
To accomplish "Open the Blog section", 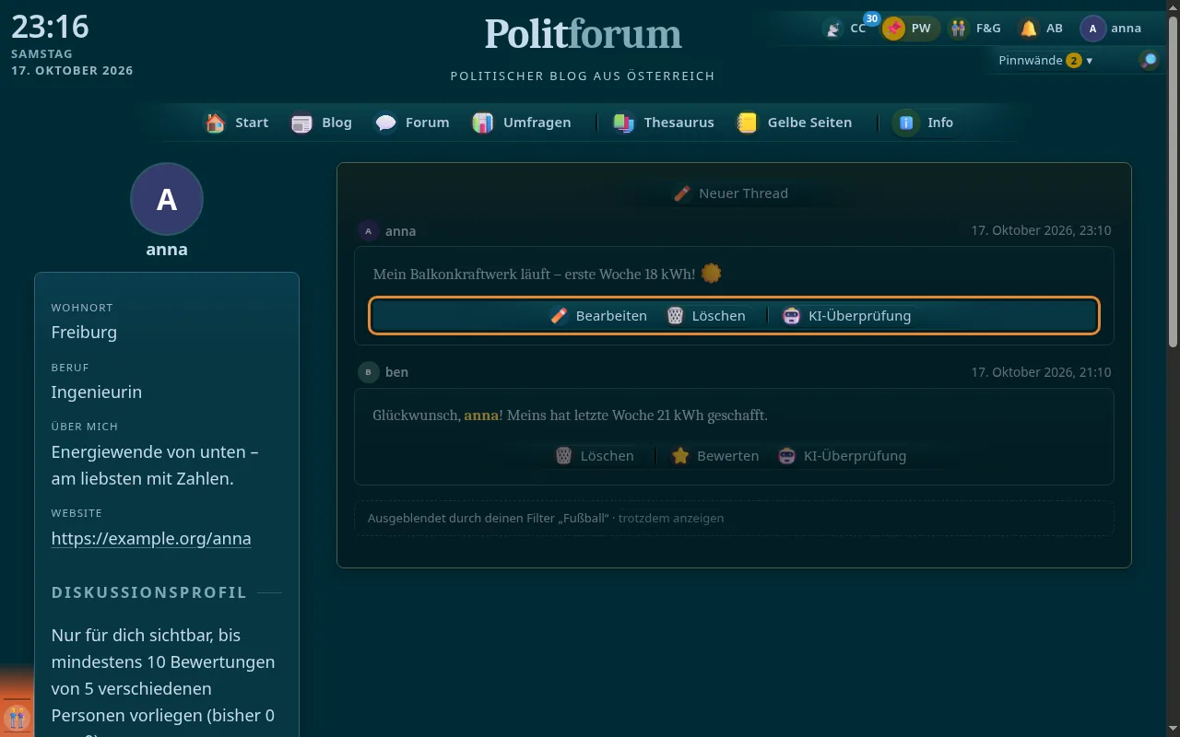I will [322, 123].
